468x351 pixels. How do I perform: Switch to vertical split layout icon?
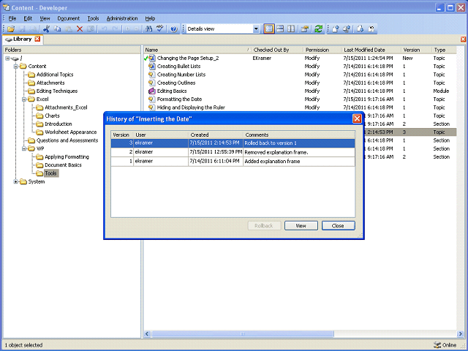[x=291, y=29]
